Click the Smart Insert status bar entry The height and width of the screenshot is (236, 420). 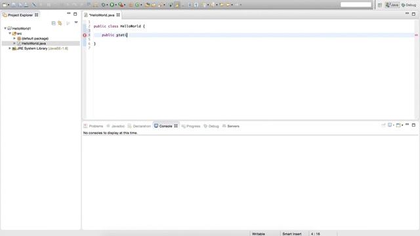[x=292, y=234]
